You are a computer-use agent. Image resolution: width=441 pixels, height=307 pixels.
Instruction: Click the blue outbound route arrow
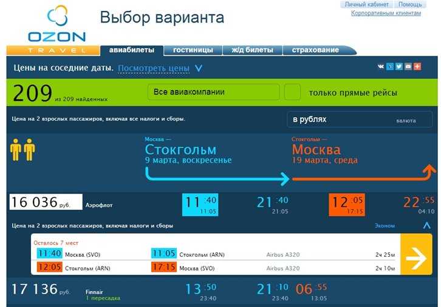(x=217, y=177)
